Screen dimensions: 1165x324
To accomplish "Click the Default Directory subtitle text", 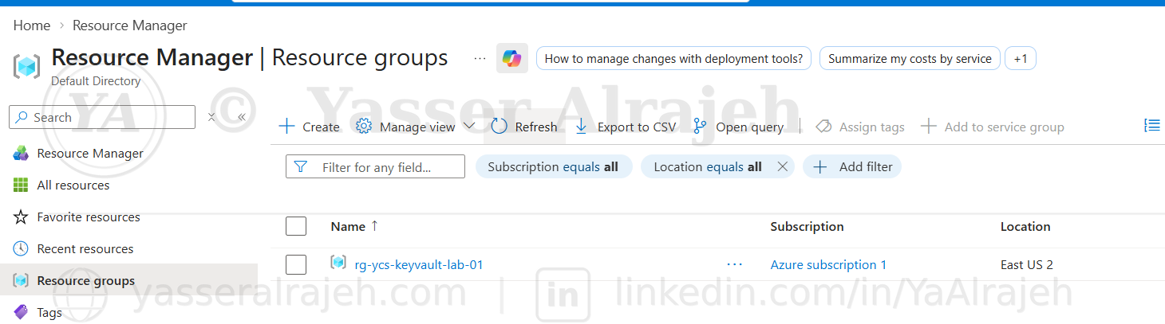I will (x=96, y=81).
